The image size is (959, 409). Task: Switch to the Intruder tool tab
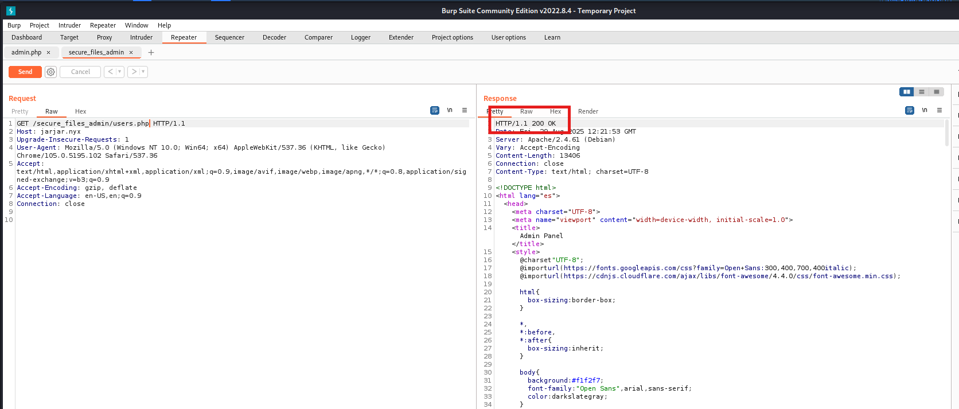[141, 37]
